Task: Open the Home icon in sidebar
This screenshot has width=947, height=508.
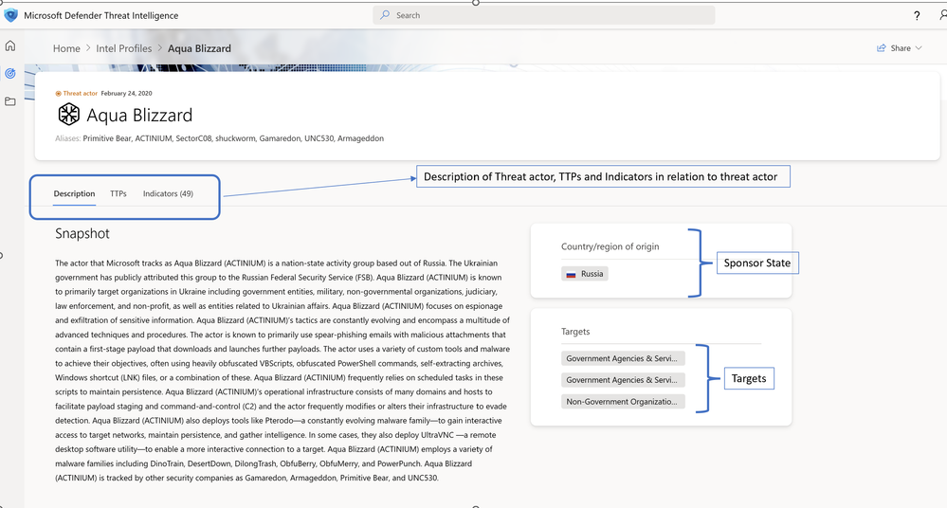Action: (x=10, y=45)
